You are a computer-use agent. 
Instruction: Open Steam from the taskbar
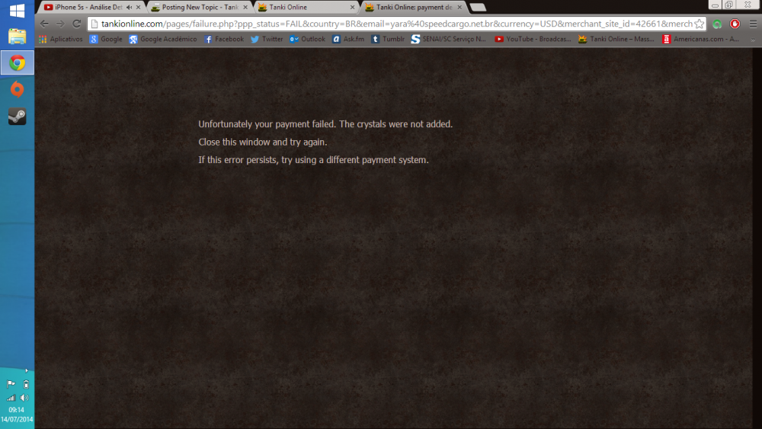tap(17, 117)
